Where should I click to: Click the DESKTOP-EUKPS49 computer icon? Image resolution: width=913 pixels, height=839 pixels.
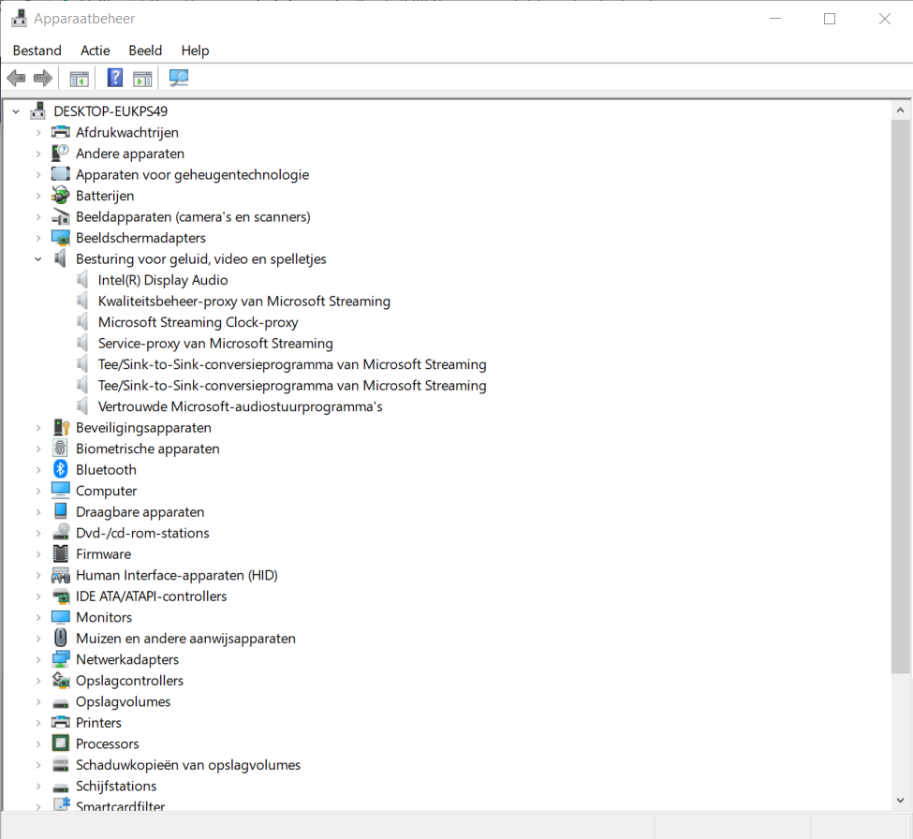coord(38,110)
